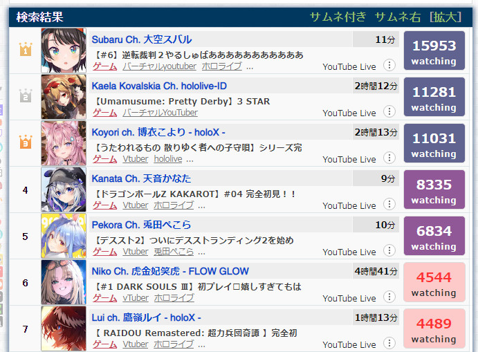Image resolution: width=478 pixels, height=352 pixels.
Task: Expand hidden tags on Subaru's stream row
Action: (250, 68)
